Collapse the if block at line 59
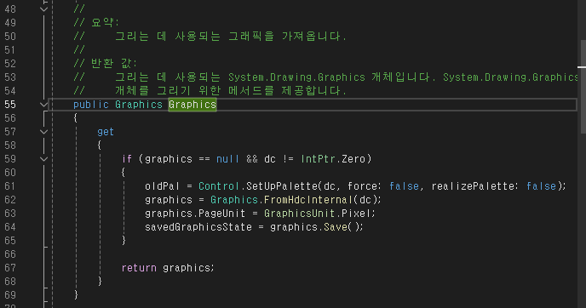Viewport: 586px width, 308px height. click(43, 159)
